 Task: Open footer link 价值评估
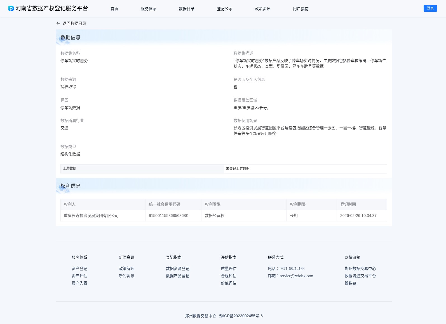tap(229, 283)
